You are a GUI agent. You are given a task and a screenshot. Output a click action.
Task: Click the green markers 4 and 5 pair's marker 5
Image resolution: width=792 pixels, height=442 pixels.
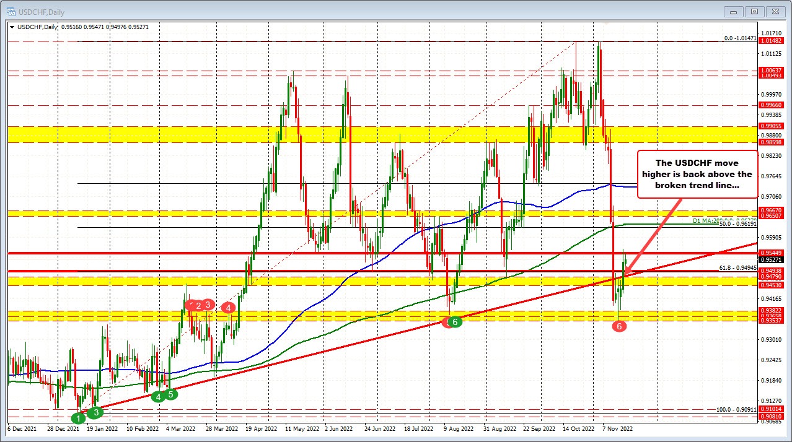(169, 394)
